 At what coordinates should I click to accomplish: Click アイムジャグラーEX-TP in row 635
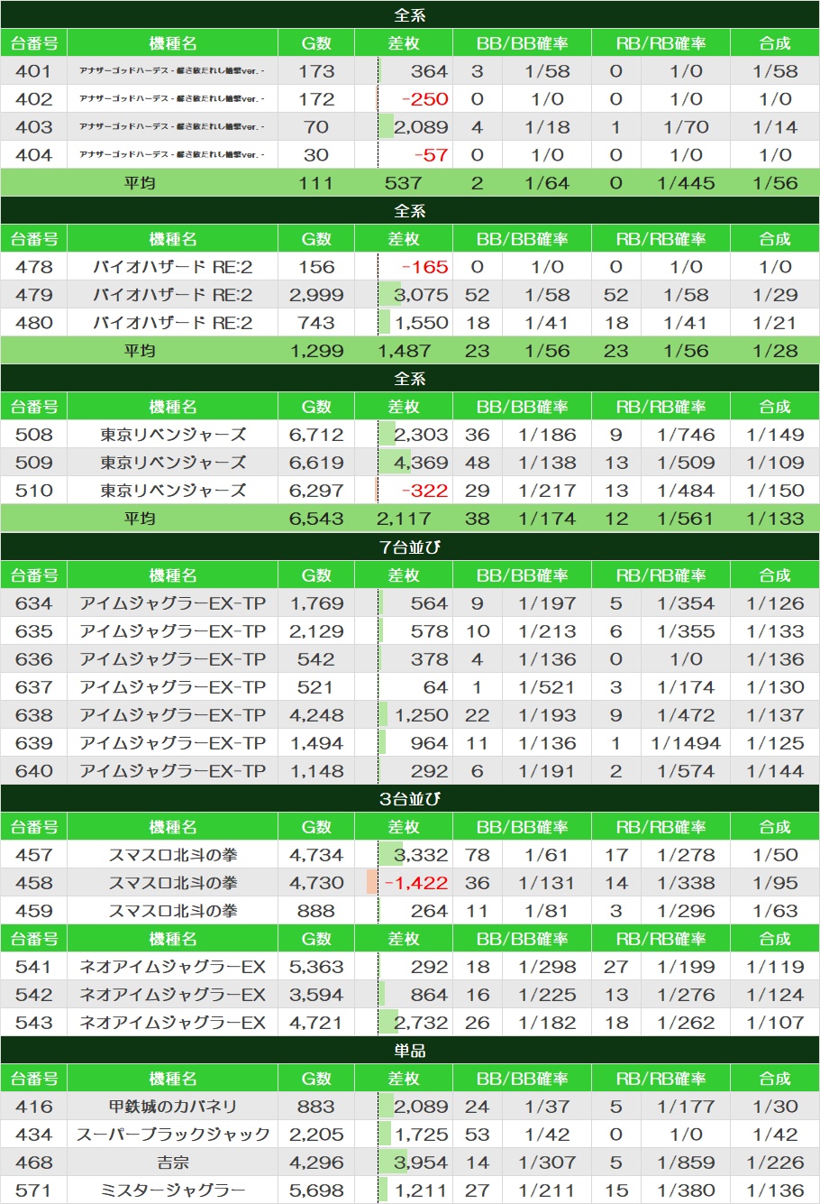(172, 631)
